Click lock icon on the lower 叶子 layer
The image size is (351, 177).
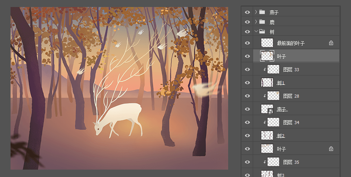tap(331, 149)
